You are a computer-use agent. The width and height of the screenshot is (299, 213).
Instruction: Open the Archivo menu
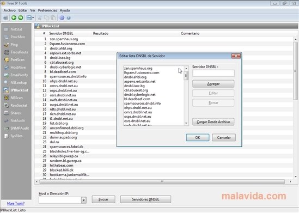[x=10, y=10]
